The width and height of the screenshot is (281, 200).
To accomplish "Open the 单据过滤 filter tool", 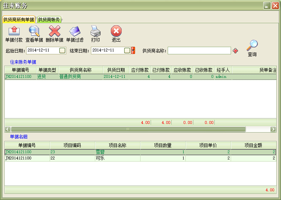I will (75, 32).
